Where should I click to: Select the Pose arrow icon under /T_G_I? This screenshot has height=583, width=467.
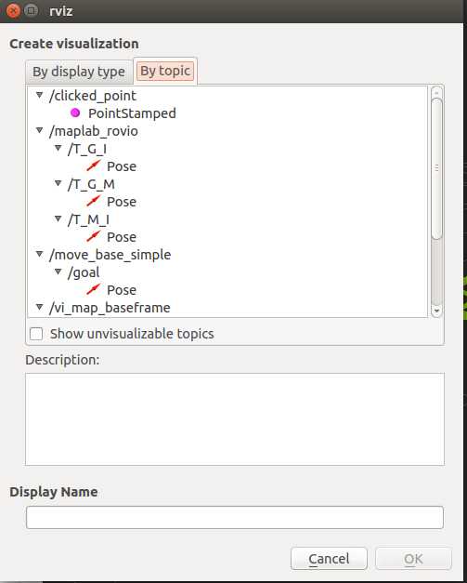click(x=94, y=166)
